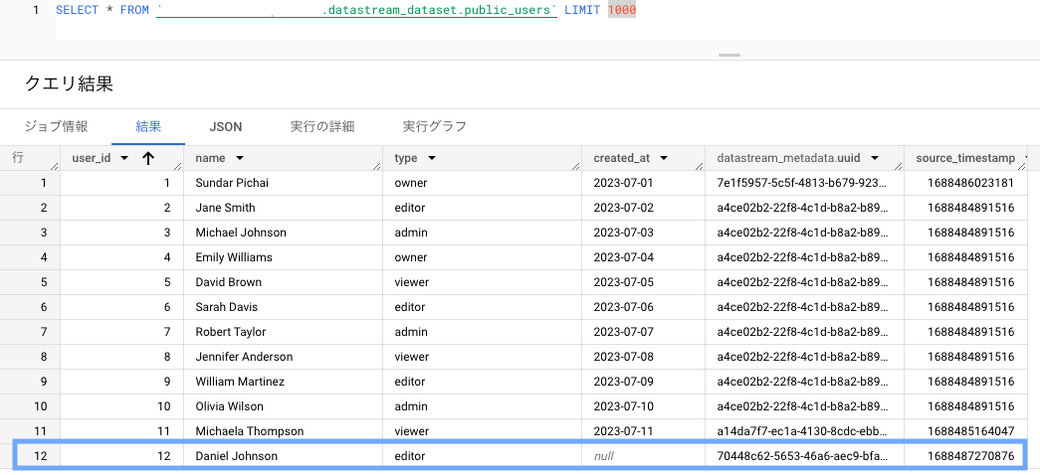
Task: Click into the SQL query editor line
Action: coord(547,11)
